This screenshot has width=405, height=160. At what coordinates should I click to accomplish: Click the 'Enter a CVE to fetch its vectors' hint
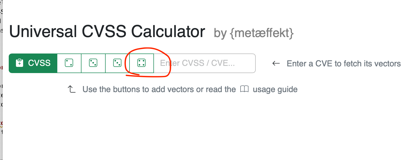coord(344,64)
